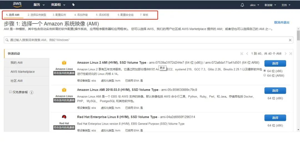Go to first page of AMI list
The image size is (300, 145).
pyautogui.click(x=242, y=53)
